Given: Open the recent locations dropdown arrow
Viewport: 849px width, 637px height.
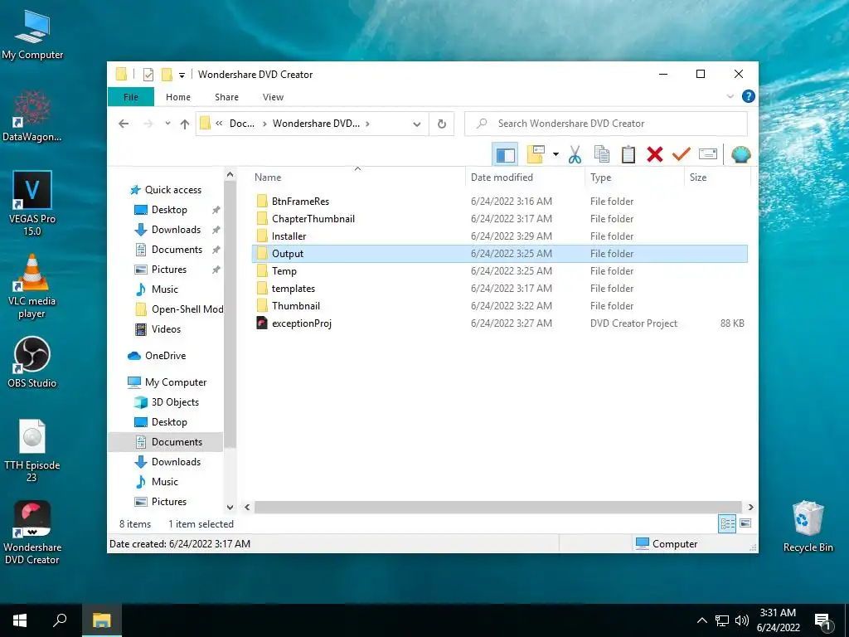Looking at the screenshot, I should point(167,124).
